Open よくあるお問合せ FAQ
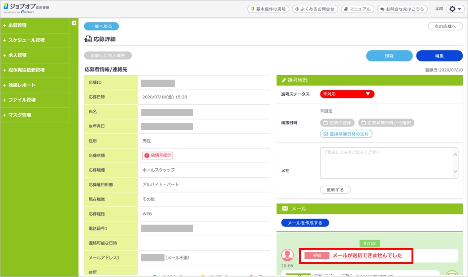The width and height of the screenshot is (468, 277). tap(315, 9)
